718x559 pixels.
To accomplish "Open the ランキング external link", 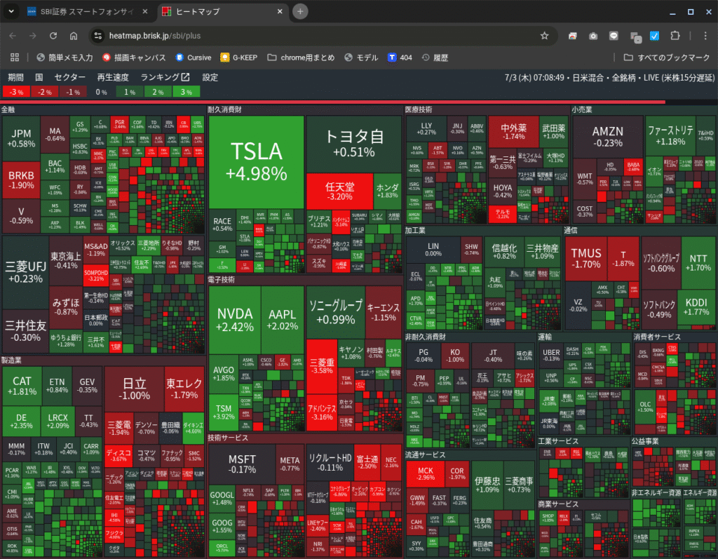I will coord(165,77).
